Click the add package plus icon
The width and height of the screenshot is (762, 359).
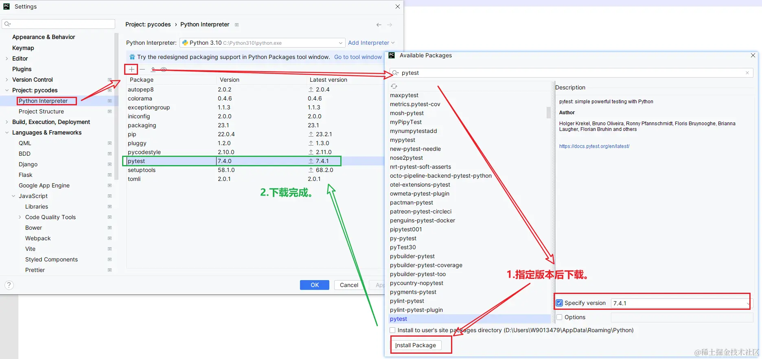tap(131, 70)
